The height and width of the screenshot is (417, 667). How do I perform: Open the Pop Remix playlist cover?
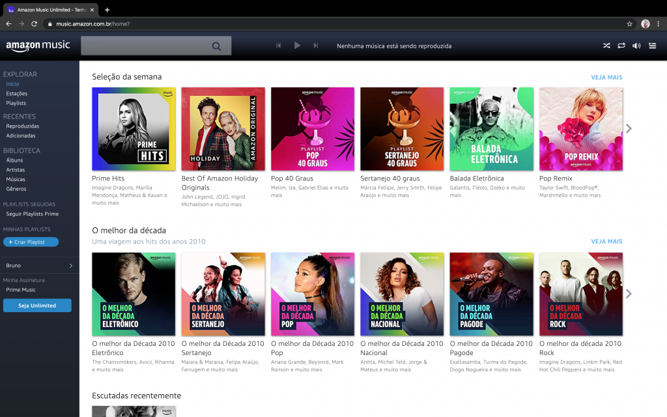point(581,129)
